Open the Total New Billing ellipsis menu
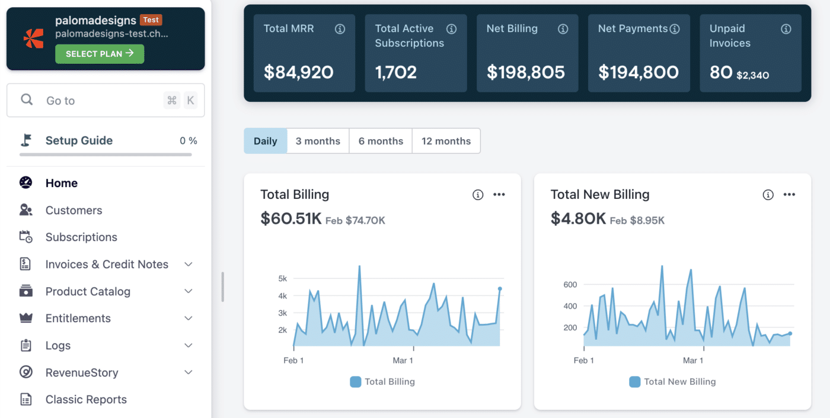The height and width of the screenshot is (418, 830). (789, 194)
